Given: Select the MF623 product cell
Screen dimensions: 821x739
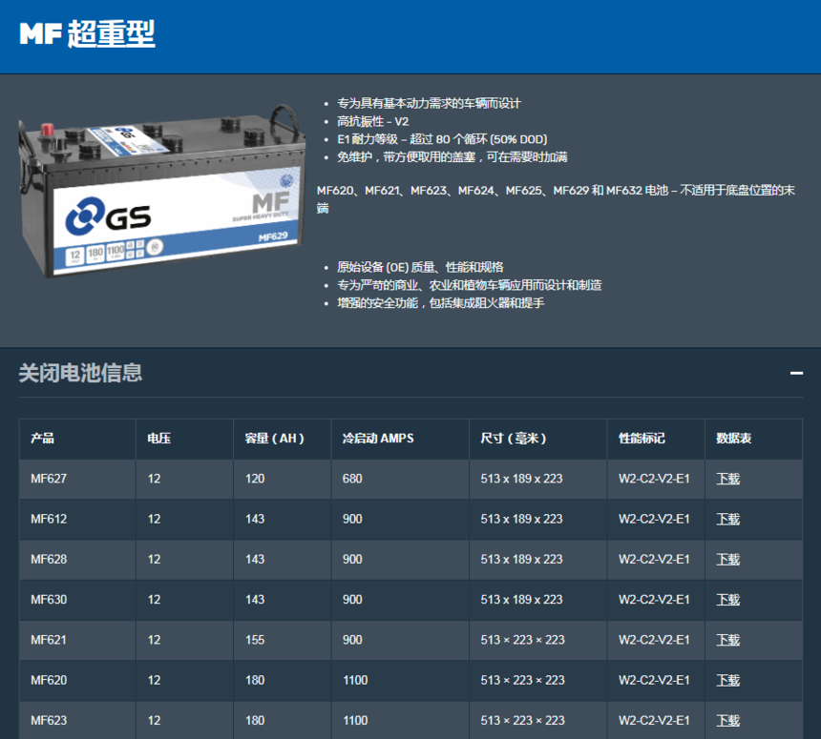Looking at the screenshot, I should coord(77,720).
